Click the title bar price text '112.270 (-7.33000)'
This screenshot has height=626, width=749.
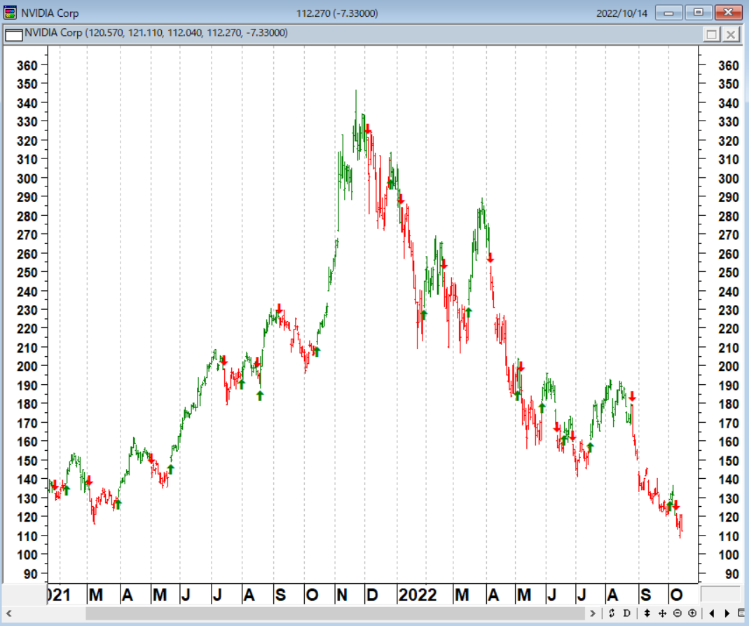tap(337, 13)
